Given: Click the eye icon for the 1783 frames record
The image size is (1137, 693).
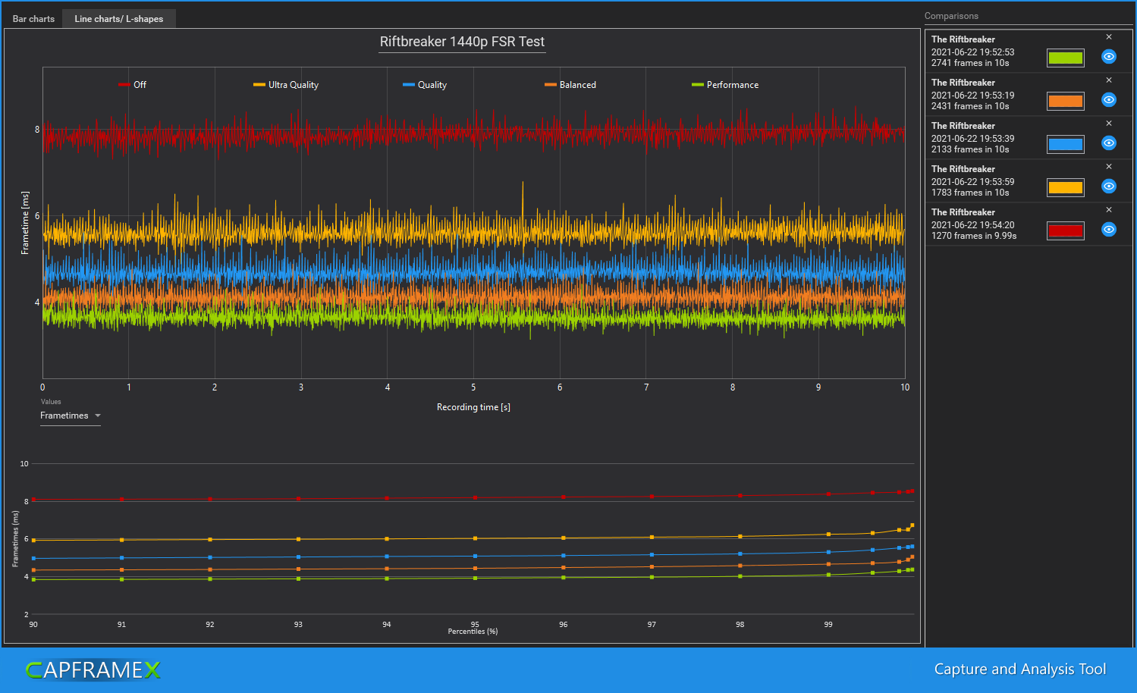Looking at the screenshot, I should pyautogui.click(x=1108, y=186).
